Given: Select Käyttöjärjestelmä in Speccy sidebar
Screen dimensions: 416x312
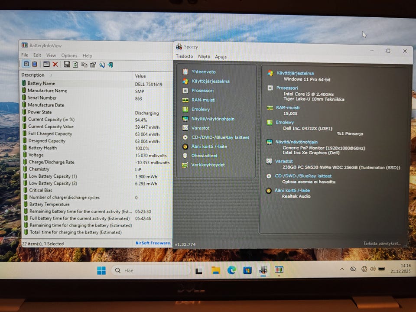Looking at the screenshot, I should coord(211,81).
